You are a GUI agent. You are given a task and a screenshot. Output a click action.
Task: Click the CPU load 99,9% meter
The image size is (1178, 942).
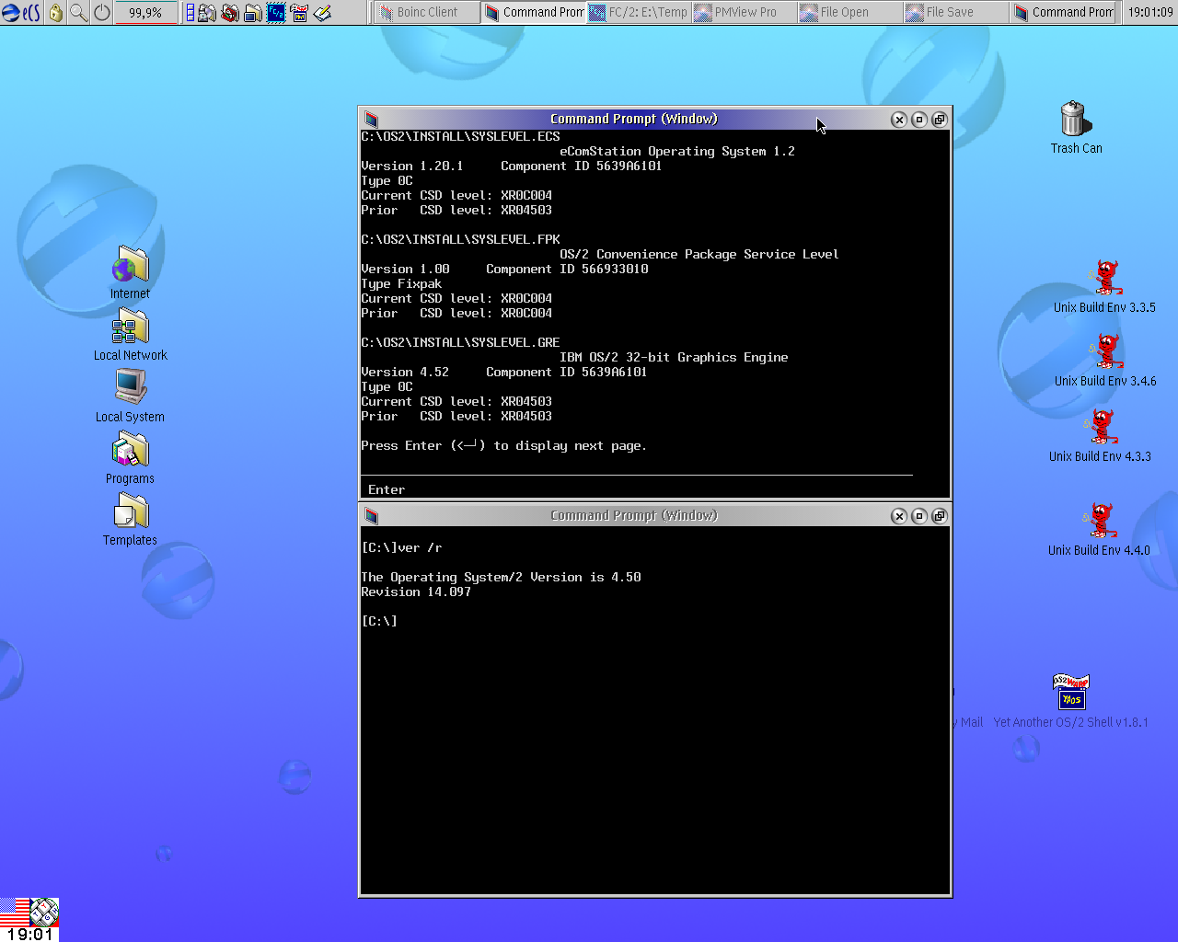(145, 13)
